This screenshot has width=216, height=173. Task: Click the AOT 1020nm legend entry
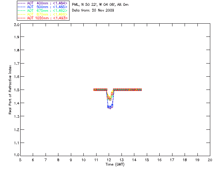(x=43, y=18)
